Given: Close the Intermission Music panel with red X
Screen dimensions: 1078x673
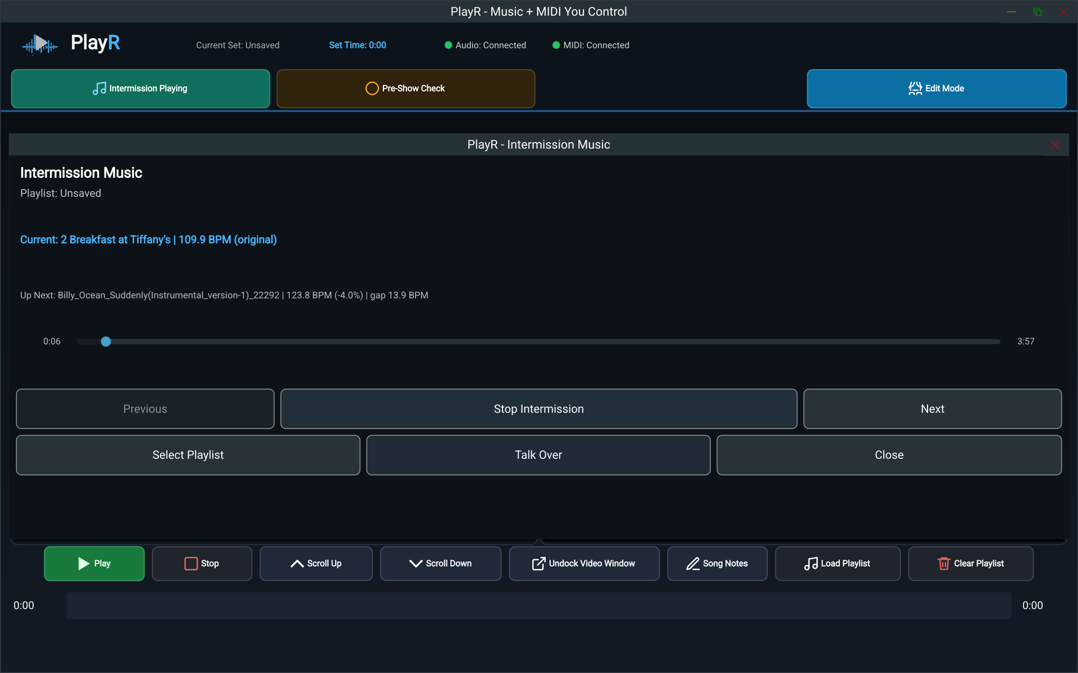Looking at the screenshot, I should [x=1055, y=145].
